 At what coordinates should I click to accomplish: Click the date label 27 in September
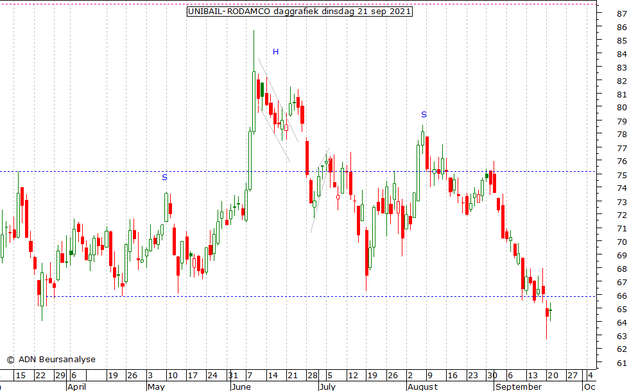tap(573, 376)
